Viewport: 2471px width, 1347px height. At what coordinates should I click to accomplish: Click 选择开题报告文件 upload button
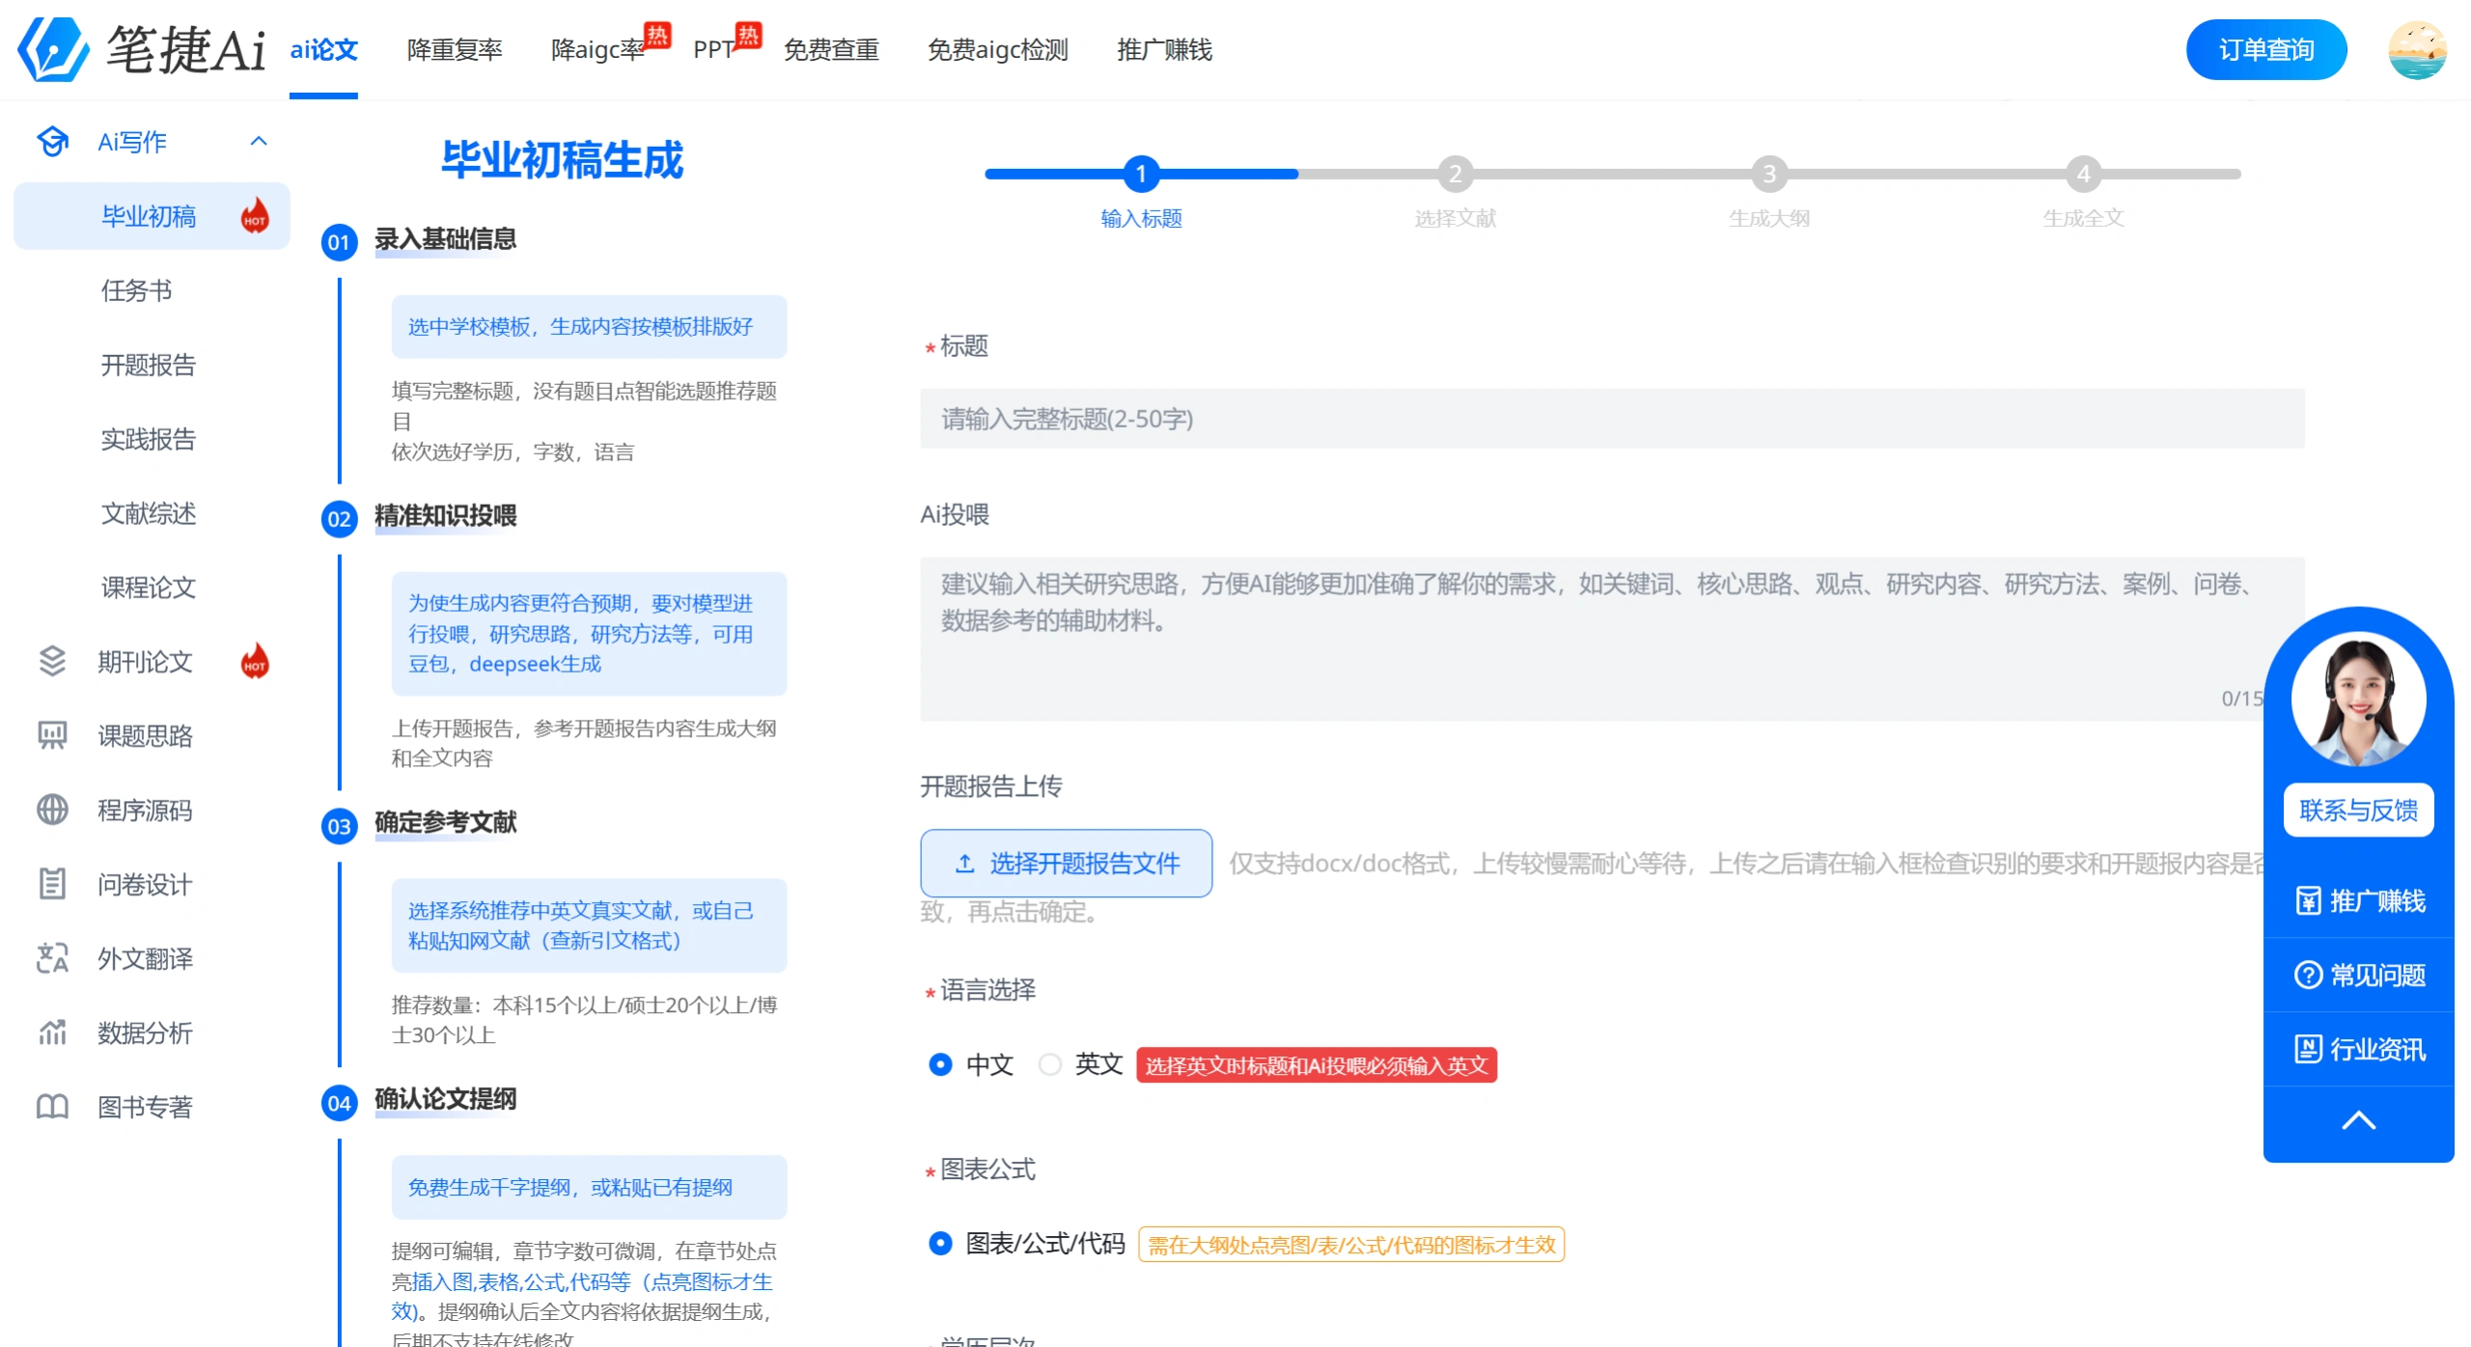point(1066,863)
